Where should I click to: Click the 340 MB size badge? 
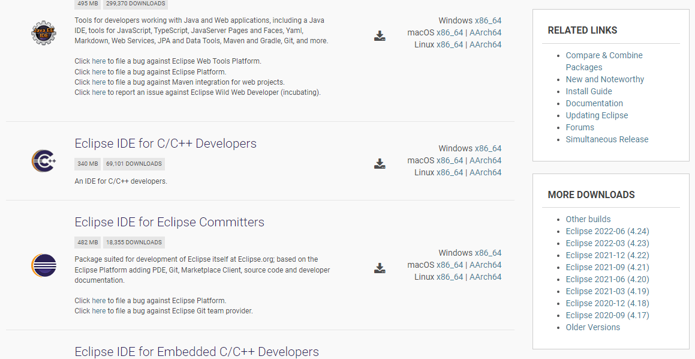pos(88,164)
